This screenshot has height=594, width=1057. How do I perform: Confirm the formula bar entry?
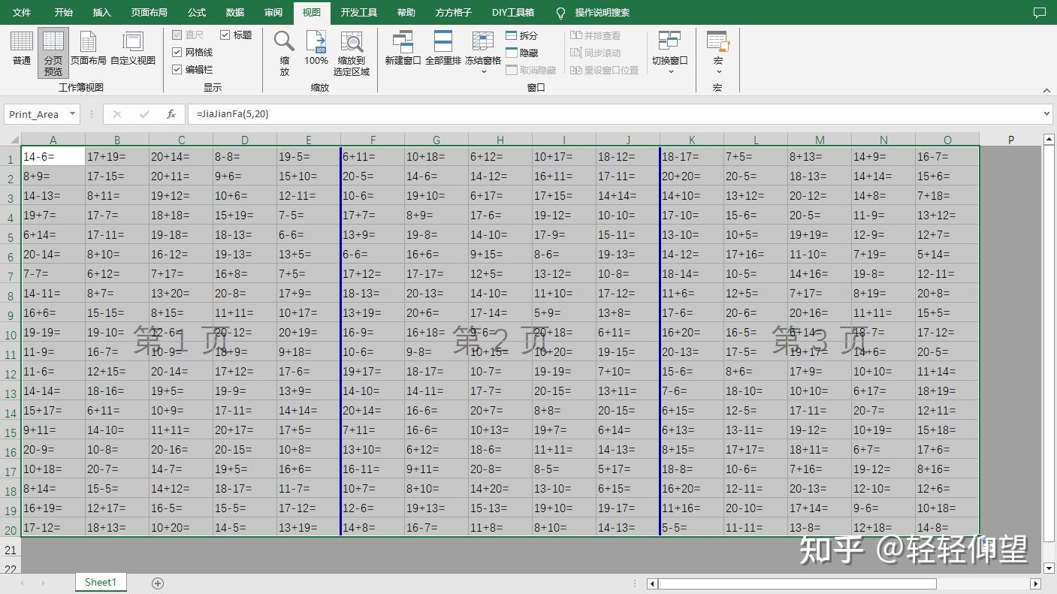click(x=144, y=114)
